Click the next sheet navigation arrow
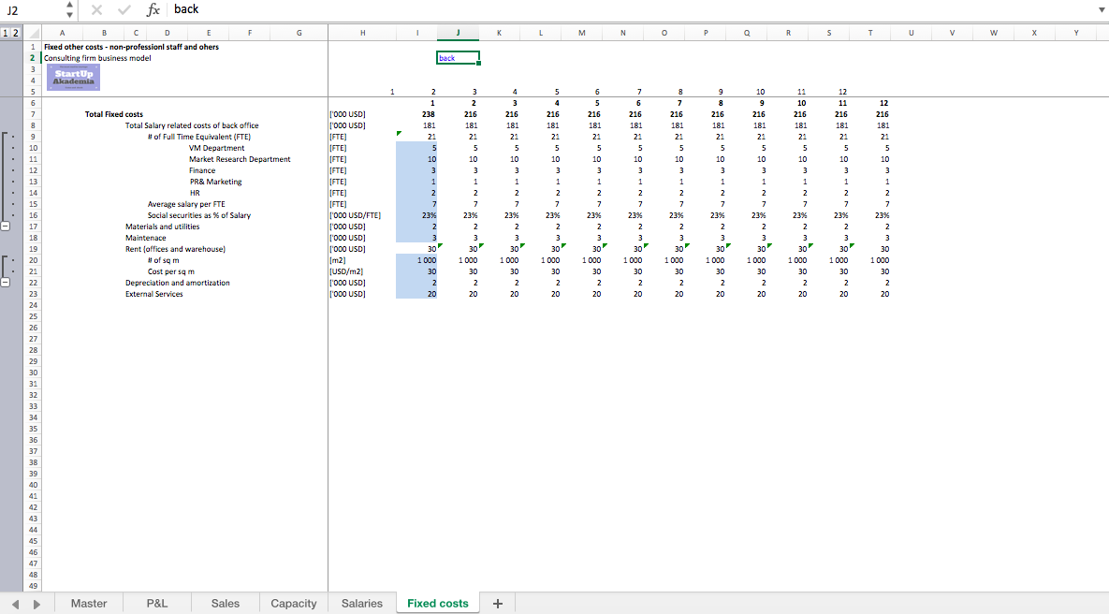The height and width of the screenshot is (614, 1109). click(x=36, y=603)
